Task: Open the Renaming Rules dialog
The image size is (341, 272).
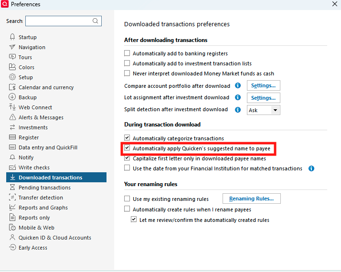Action: point(251,199)
